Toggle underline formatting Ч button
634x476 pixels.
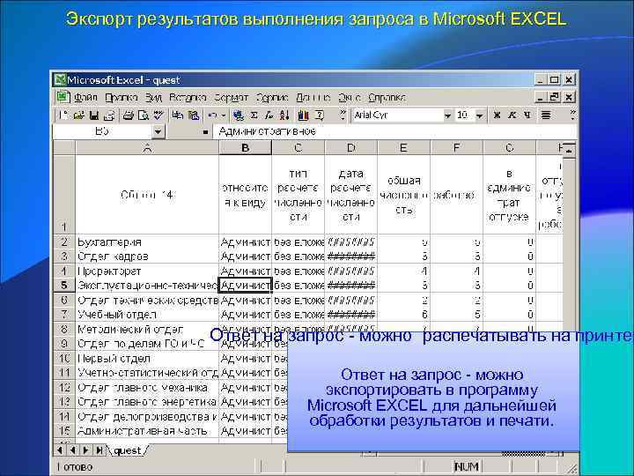[x=527, y=115]
